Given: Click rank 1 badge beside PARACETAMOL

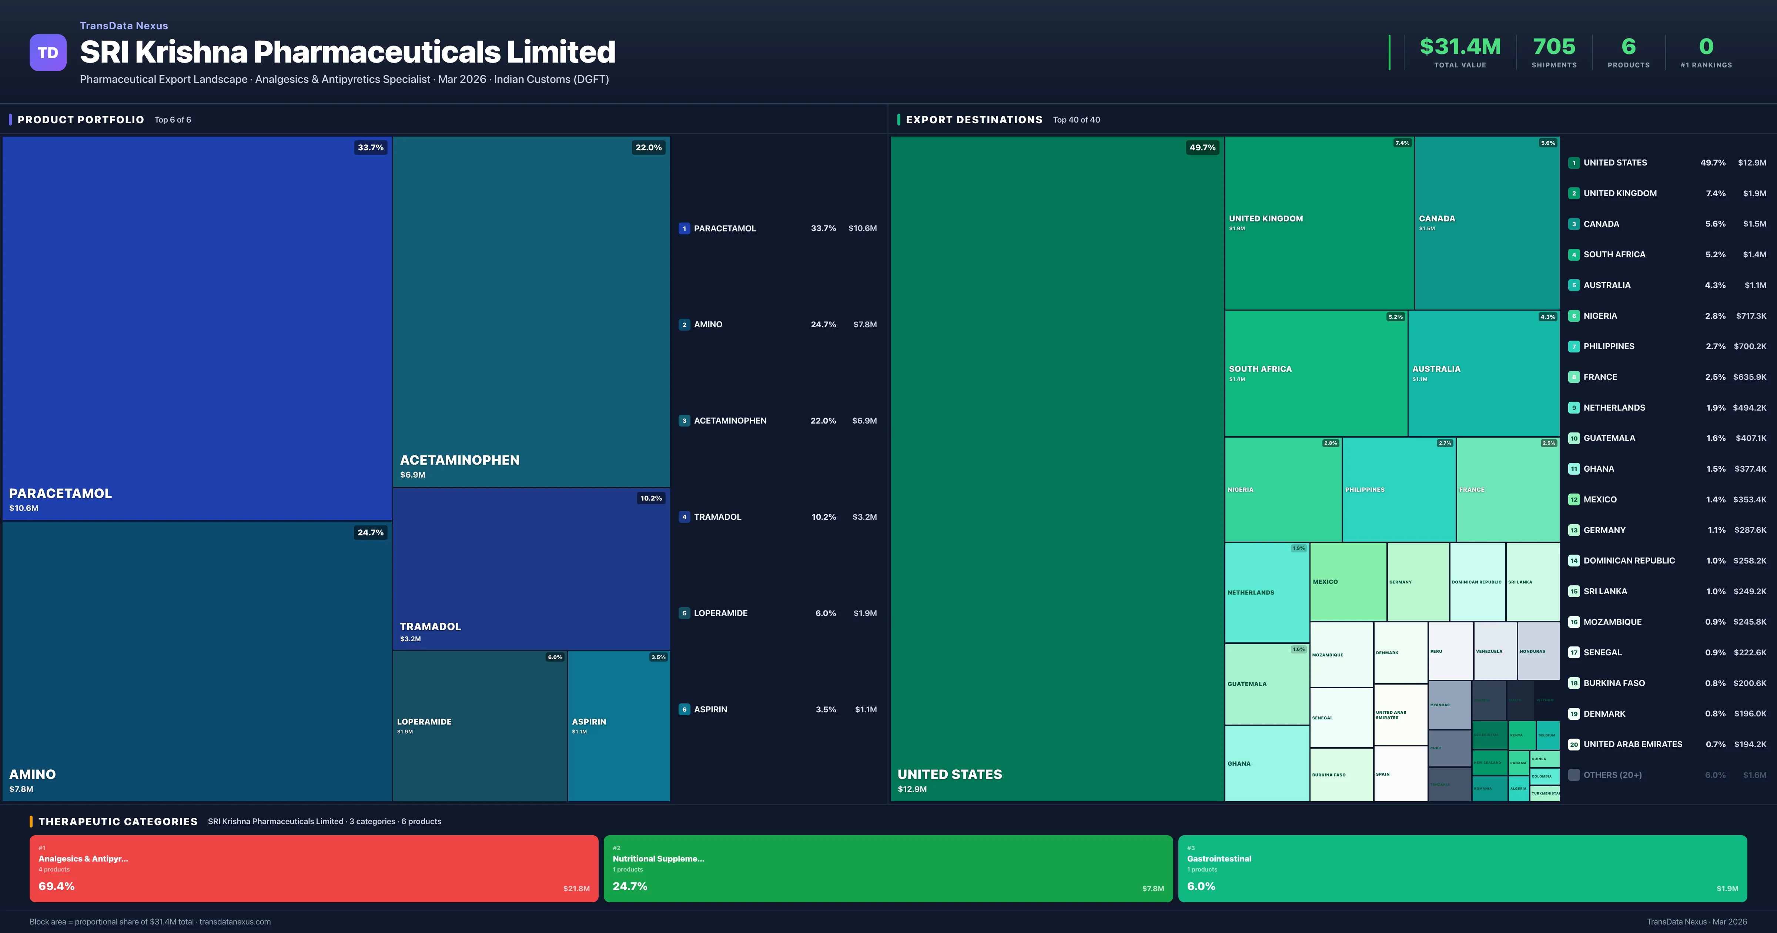Looking at the screenshot, I should (684, 228).
